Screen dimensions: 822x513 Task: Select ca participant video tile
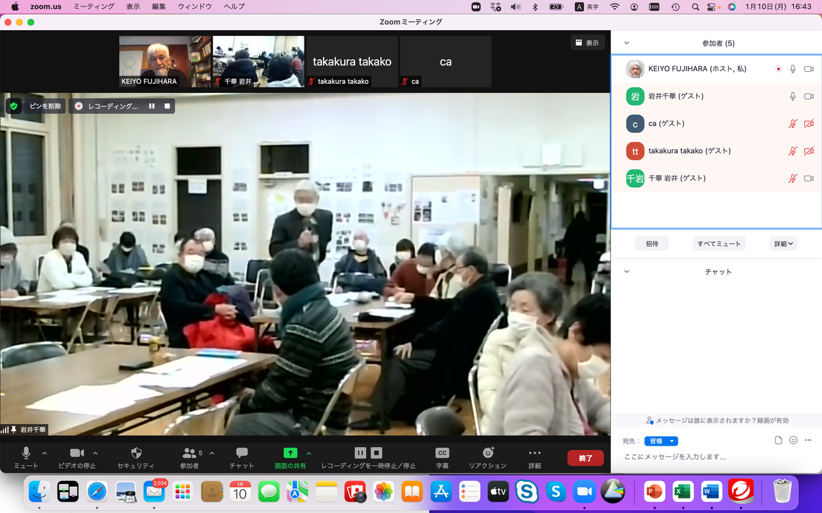pos(446,62)
